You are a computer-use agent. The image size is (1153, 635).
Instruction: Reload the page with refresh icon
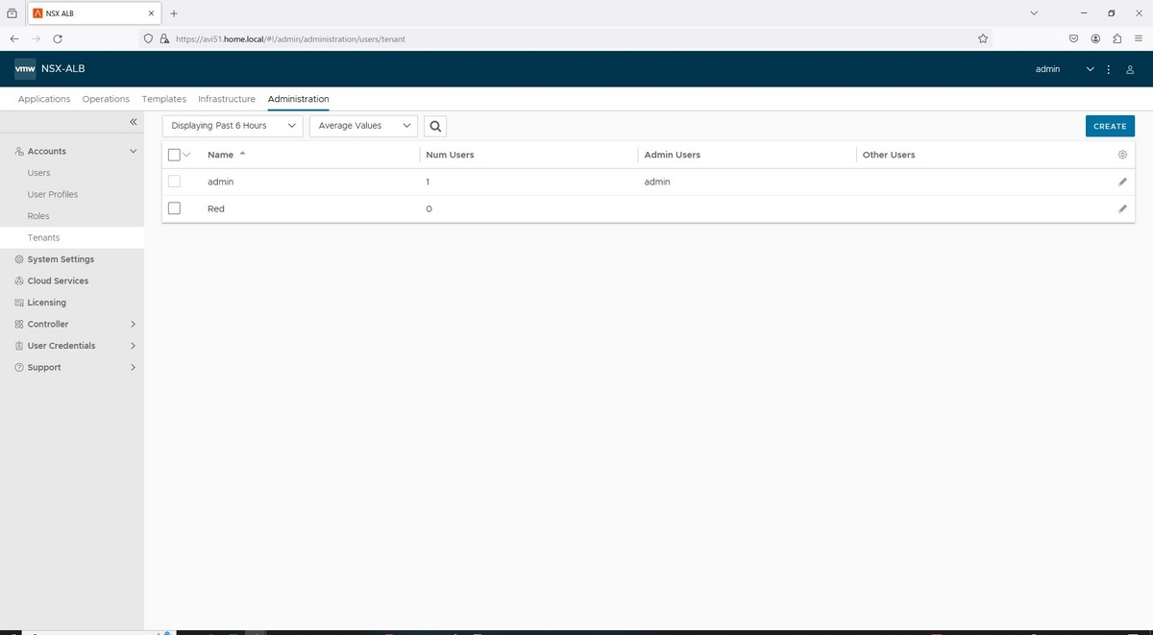[58, 38]
